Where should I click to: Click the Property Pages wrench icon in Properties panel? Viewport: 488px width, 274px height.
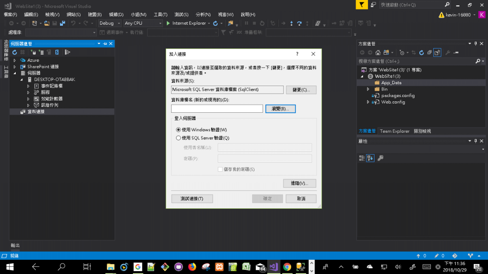(x=380, y=158)
